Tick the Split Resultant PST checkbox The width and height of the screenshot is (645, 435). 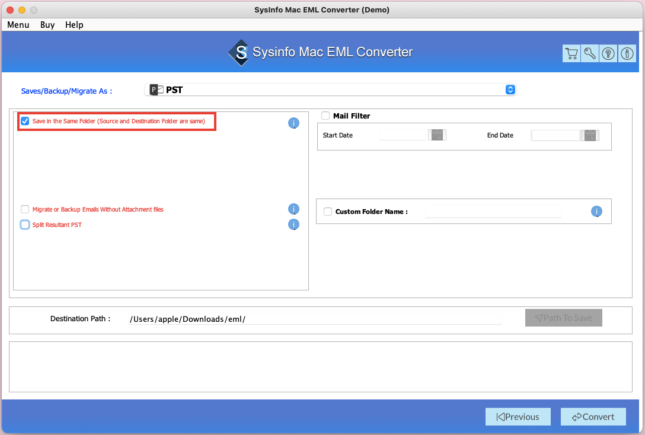tap(25, 225)
